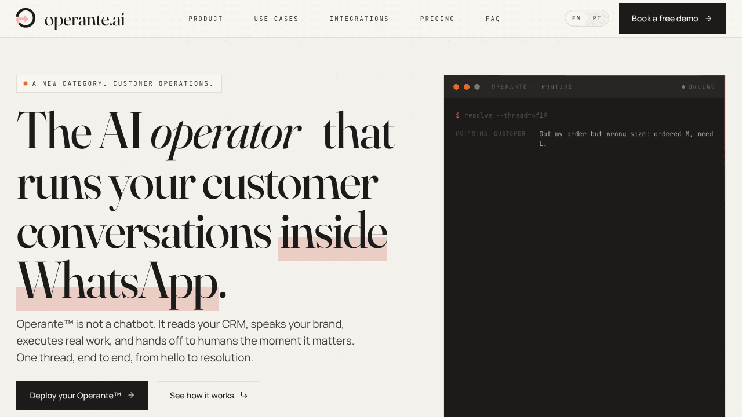742x417 pixels.
Task: Jump to the FAQ section
Action: [x=493, y=19]
